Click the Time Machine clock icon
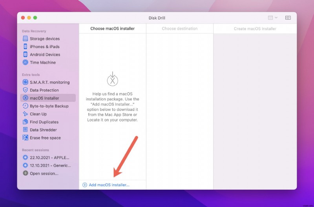This screenshot has width=314, height=207. coord(25,62)
